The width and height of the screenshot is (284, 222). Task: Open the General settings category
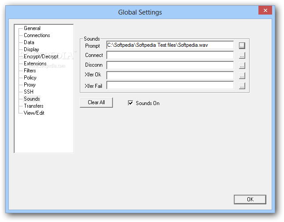tap(32, 28)
